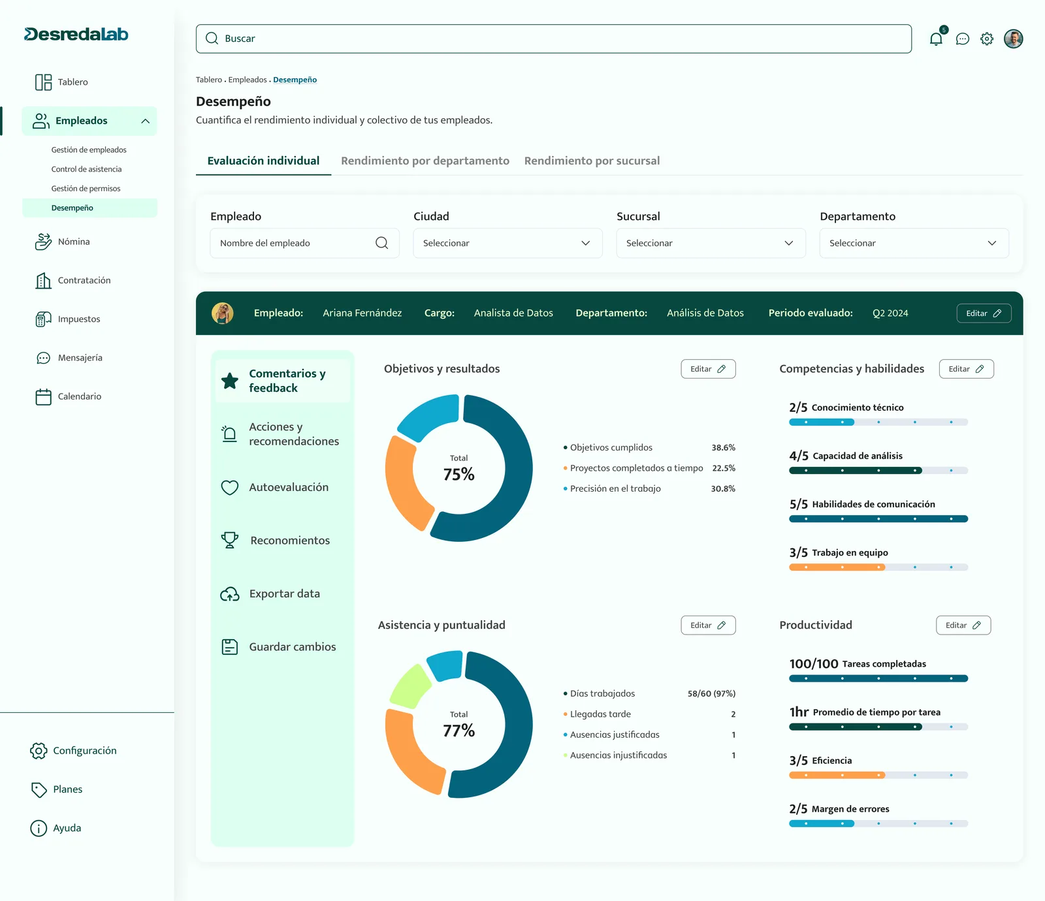Click the Planes tag icon
This screenshot has width=1045, height=901.
(x=39, y=789)
